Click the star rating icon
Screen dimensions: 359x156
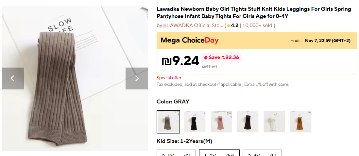(228, 25)
